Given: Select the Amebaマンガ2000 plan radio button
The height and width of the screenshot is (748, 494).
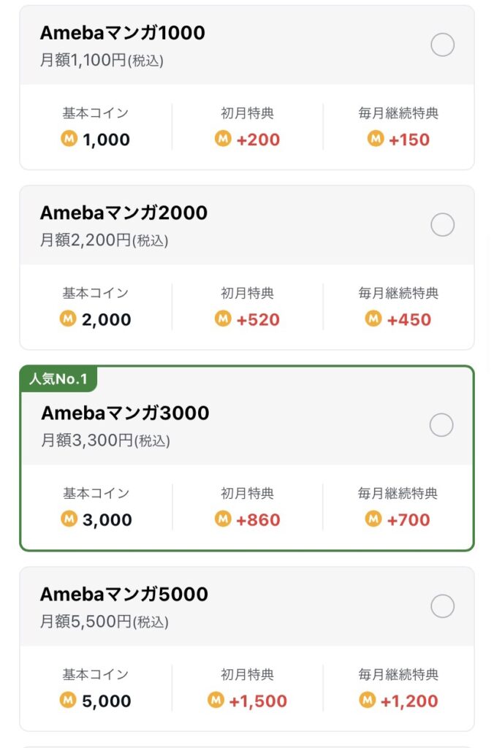Looking at the screenshot, I should pos(442,225).
